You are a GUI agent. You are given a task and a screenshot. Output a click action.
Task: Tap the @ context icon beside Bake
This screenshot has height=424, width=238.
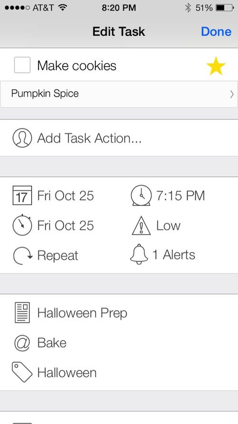tap(21, 343)
